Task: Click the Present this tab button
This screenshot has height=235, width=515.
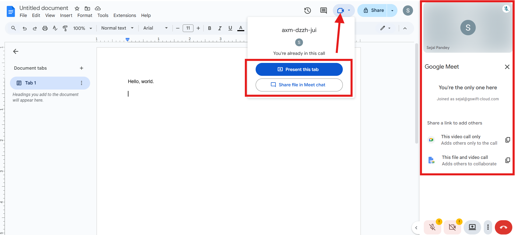Action: [299, 69]
